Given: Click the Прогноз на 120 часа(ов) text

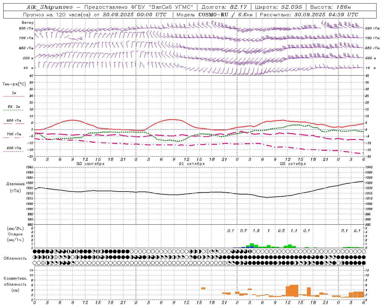Looking at the screenshot, I should [x=57, y=15].
